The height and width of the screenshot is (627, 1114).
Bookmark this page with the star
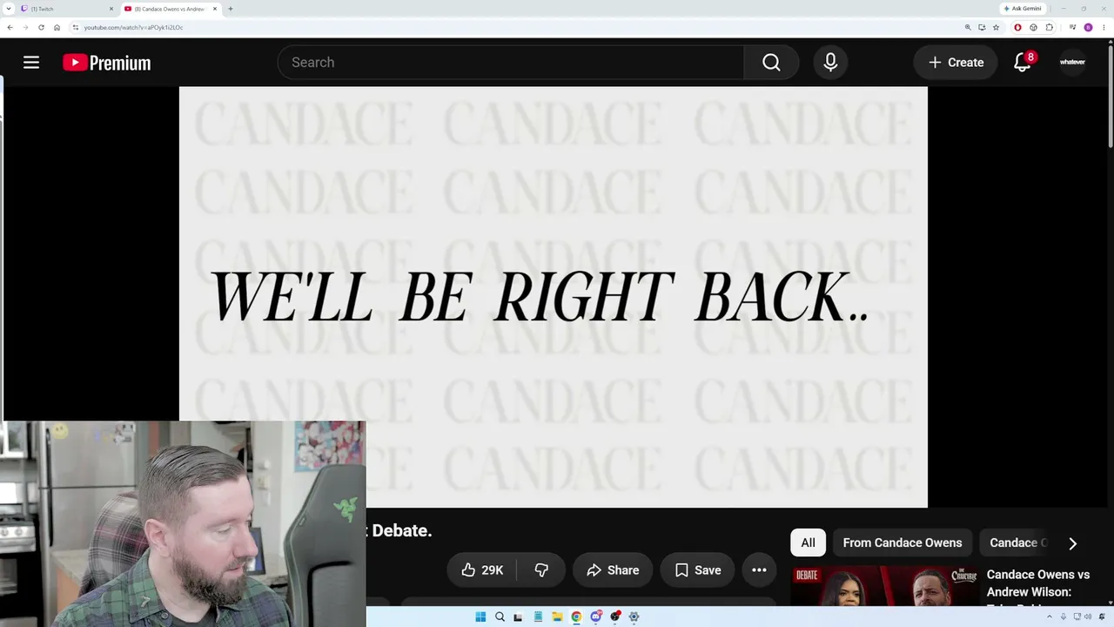click(996, 27)
